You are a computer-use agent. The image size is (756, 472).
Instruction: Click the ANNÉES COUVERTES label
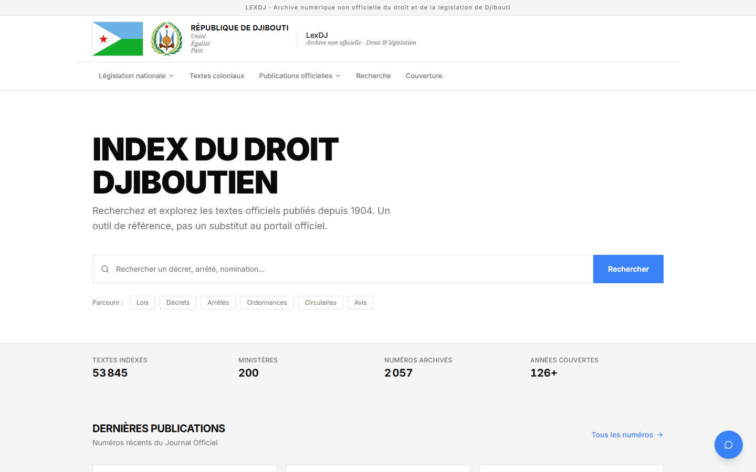564,360
